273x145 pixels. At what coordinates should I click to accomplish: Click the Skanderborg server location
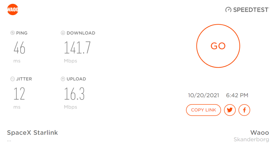tap(251, 139)
